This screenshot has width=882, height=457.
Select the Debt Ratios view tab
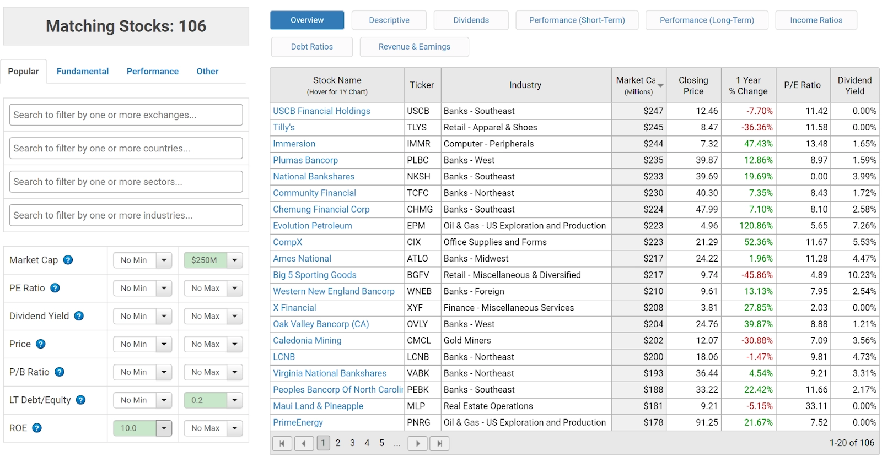(x=312, y=47)
